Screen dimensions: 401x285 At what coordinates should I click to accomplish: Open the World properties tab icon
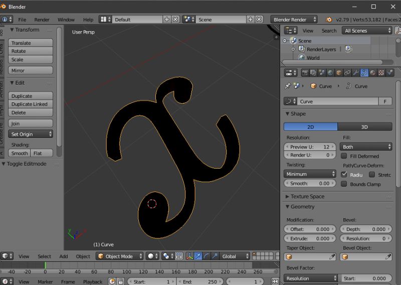click(330, 73)
